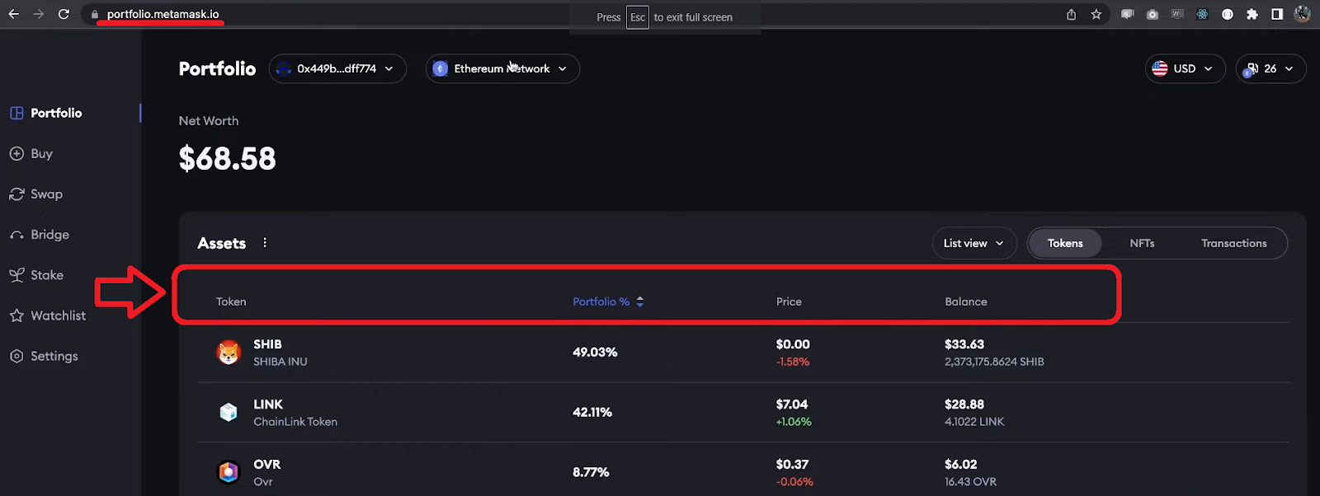This screenshot has width=1320, height=496.
Task: Open the React developer tools extension
Action: pyautogui.click(x=1202, y=14)
